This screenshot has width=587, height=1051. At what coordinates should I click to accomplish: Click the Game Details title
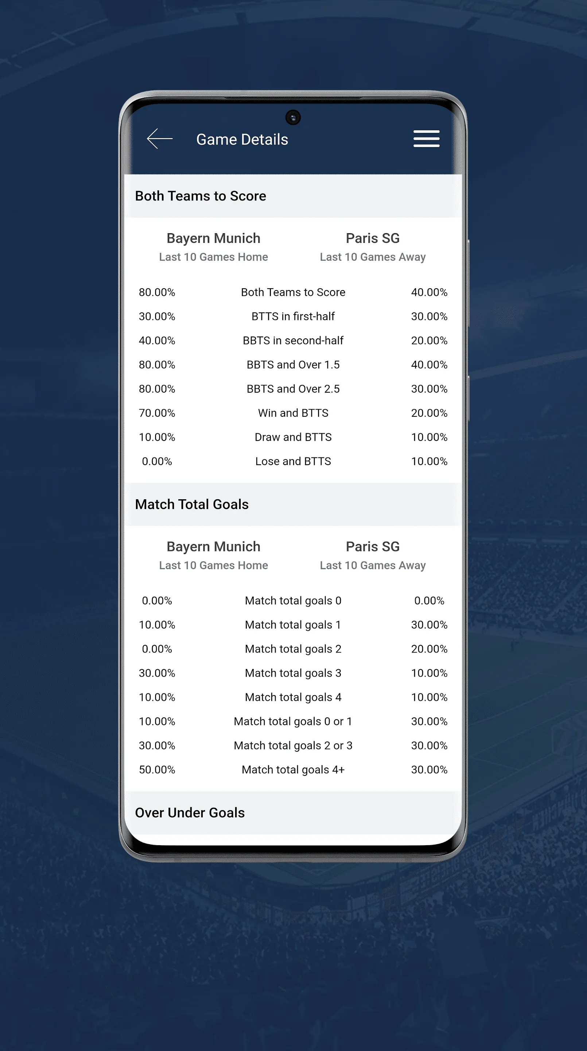[242, 139]
